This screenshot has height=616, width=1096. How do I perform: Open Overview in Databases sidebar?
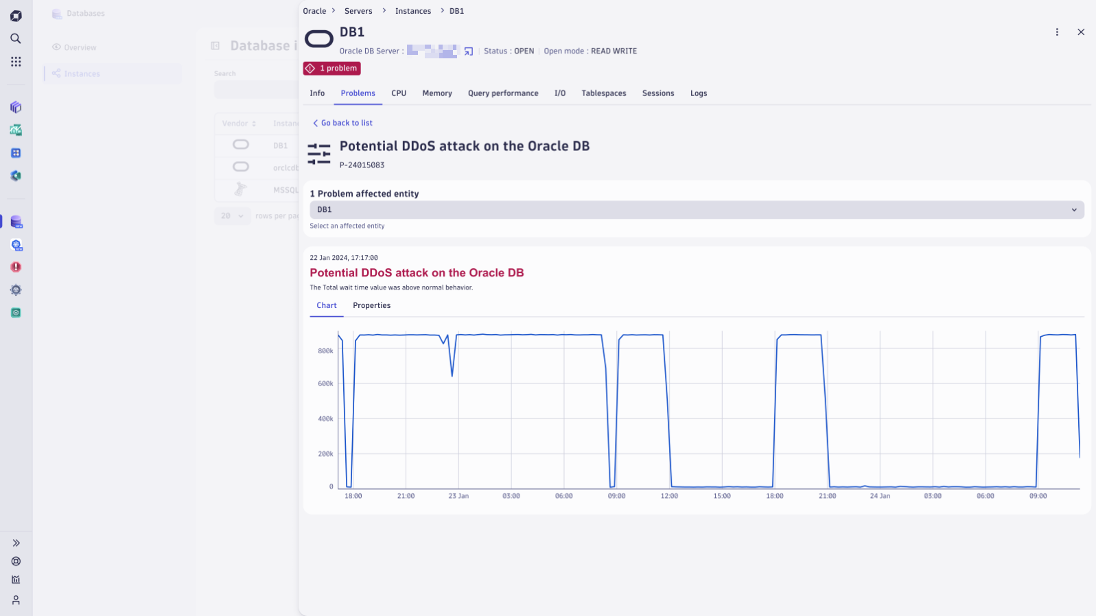(x=74, y=47)
